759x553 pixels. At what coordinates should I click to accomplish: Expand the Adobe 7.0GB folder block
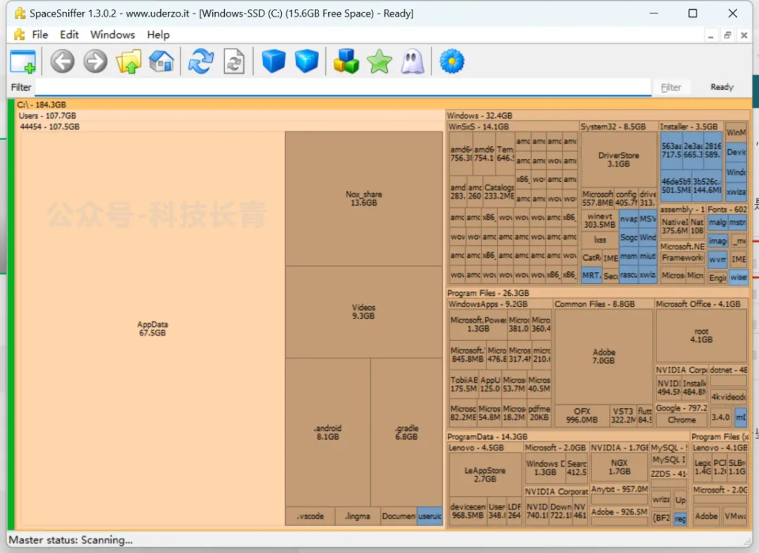(604, 356)
